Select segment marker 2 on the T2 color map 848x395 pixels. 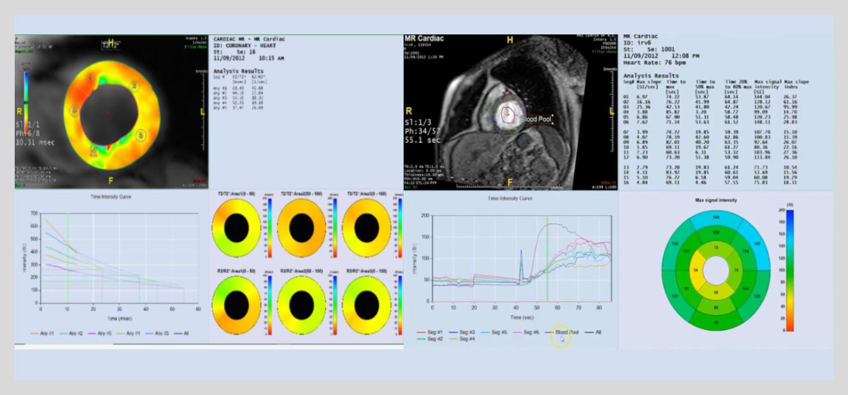[133, 85]
